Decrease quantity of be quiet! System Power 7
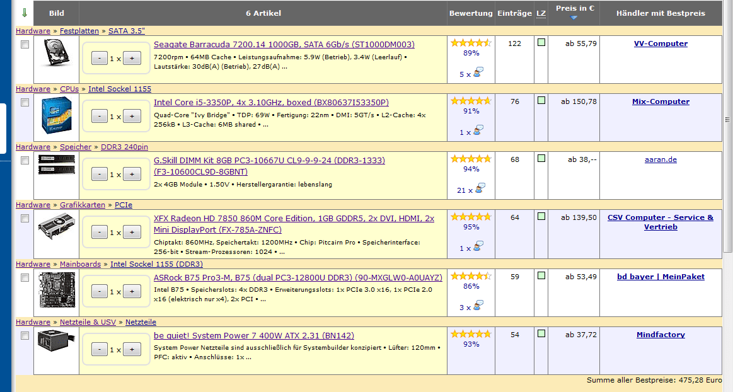The image size is (733, 392). [99, 350]
